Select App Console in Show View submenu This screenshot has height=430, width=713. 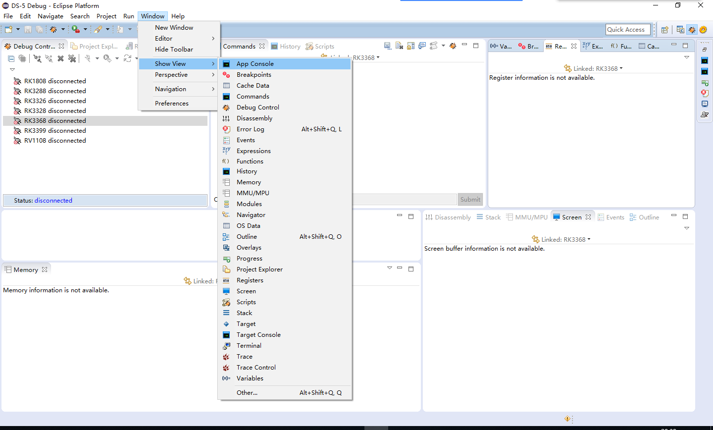285,64
